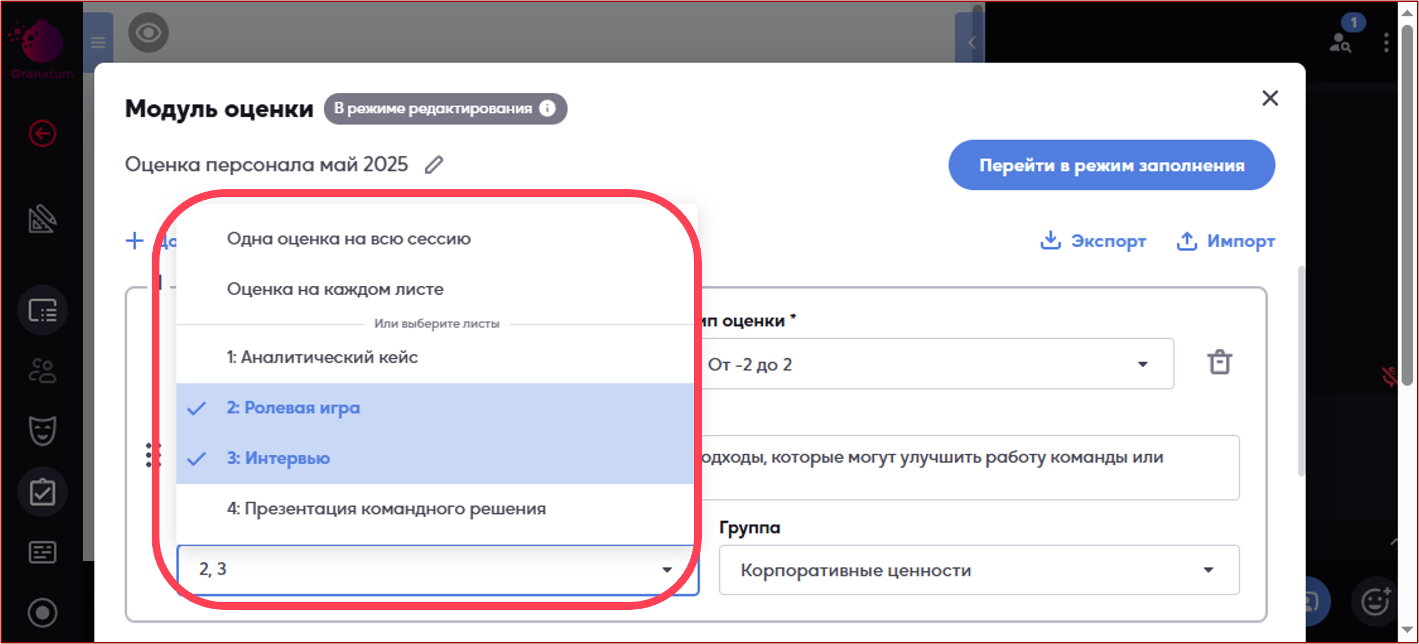Image resolution: width=1419 pixels, height=644 pixels.
Task: Open the theater mask sidebar icon
Action: click(x=42, y=430)
